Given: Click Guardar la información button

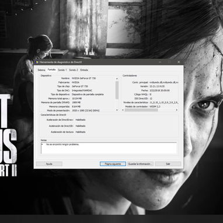Looking at the screenshot, I should [x=140, y=164].
